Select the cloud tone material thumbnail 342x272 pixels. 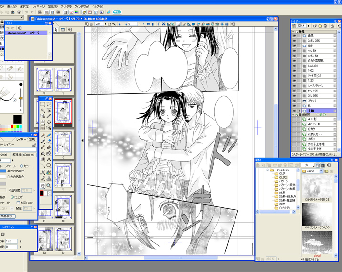coord(317,242)
